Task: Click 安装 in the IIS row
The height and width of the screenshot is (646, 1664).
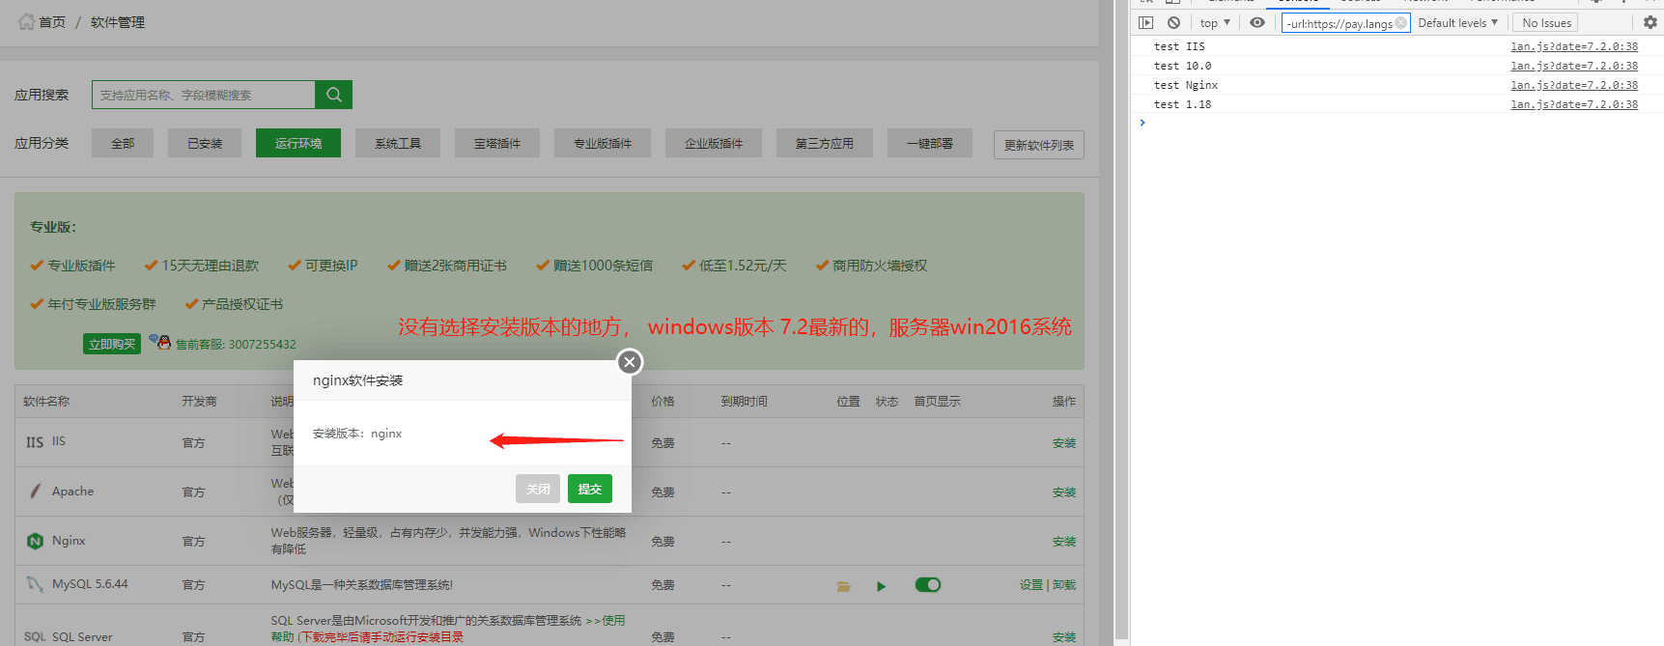Action: [1064, 442]
